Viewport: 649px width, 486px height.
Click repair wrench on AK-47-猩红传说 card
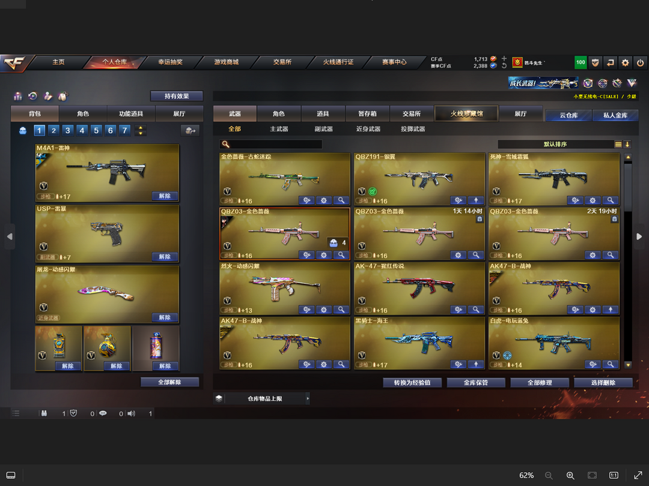(458, 310)
